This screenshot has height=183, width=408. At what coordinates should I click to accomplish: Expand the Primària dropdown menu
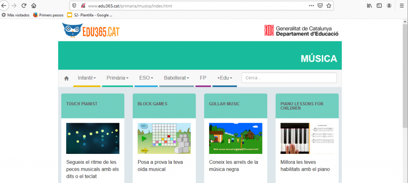[x=117, y=78]
